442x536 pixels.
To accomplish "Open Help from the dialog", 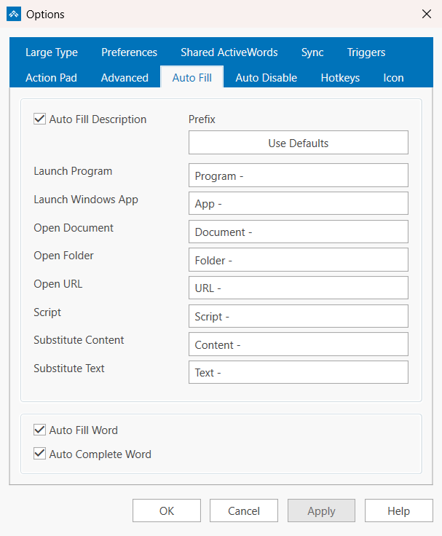I will [398, 511].
